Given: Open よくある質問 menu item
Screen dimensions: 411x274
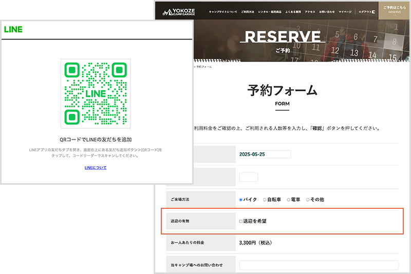Looking at the screenshot, I should [x=293, y=12].
